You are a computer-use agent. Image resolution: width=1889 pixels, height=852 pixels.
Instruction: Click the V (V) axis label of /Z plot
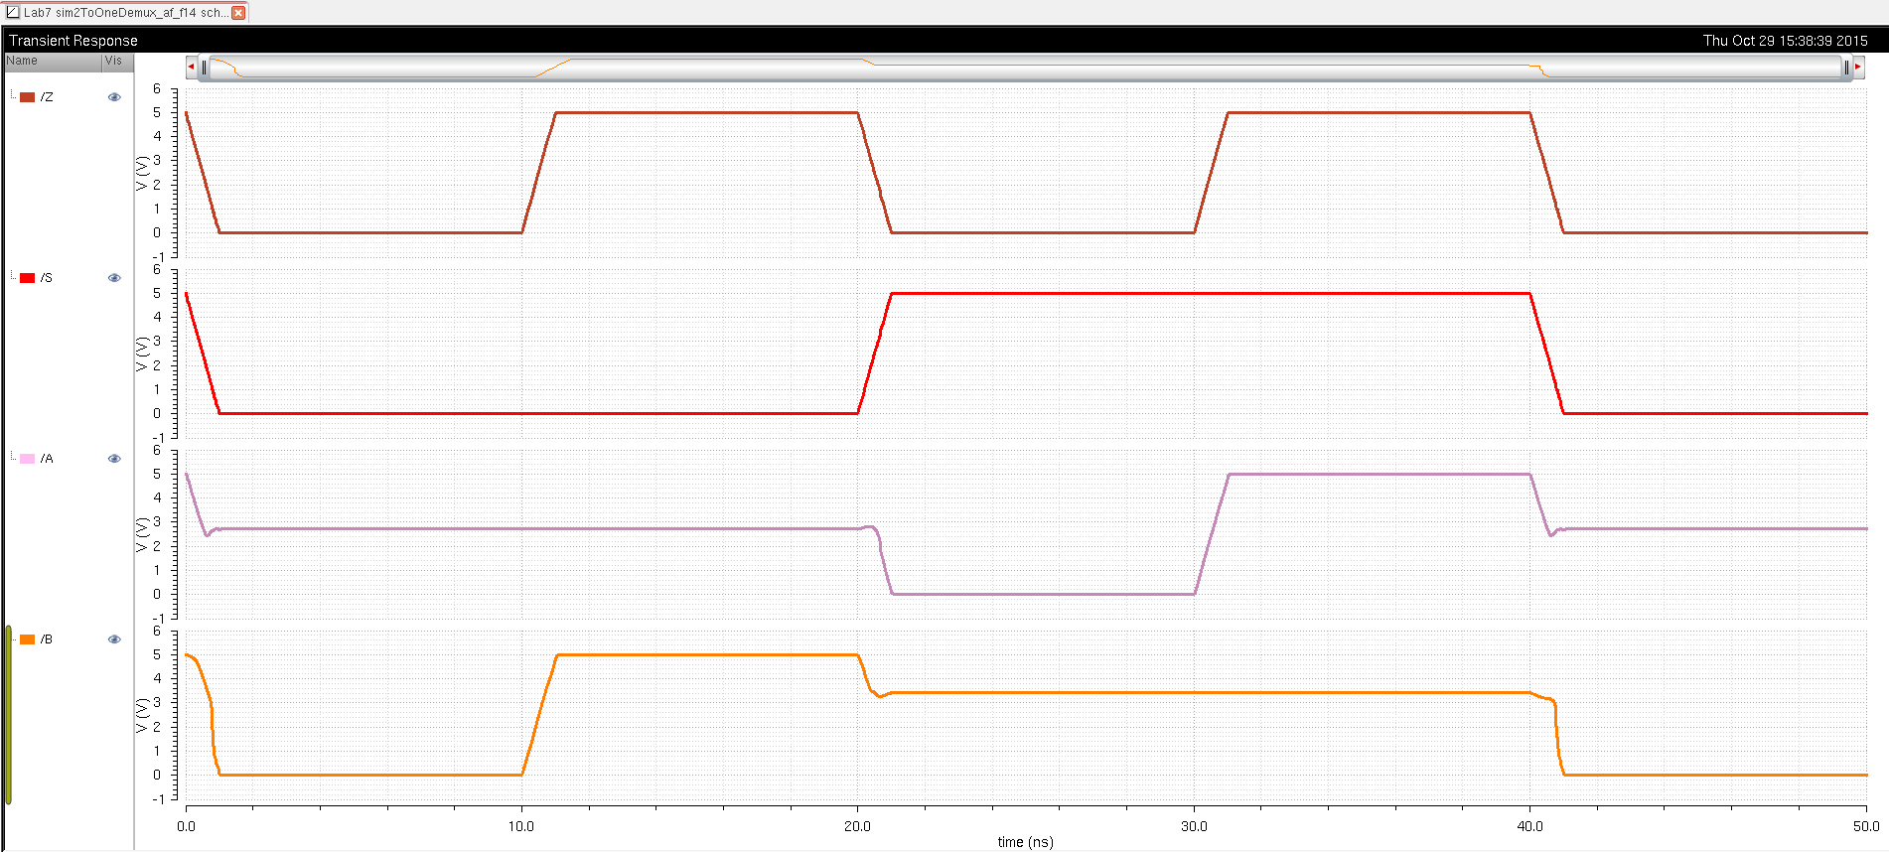click(x=141, y=173)
